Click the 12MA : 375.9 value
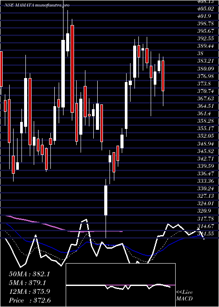 click(29, 292)
